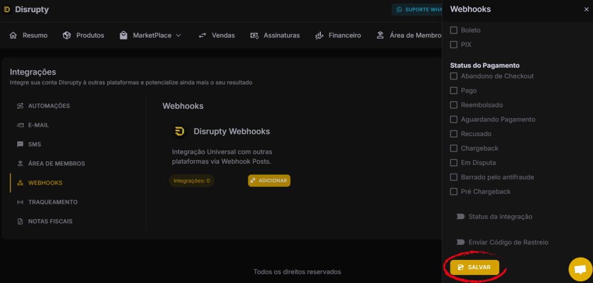Click the Resumo home icon
593x283 pixels.
click(x=13, y=35)
